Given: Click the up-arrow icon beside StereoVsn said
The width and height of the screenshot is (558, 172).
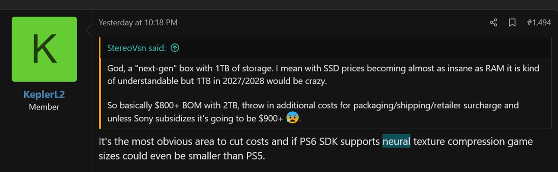Looking at the screenshot, I should coord(175,48).
